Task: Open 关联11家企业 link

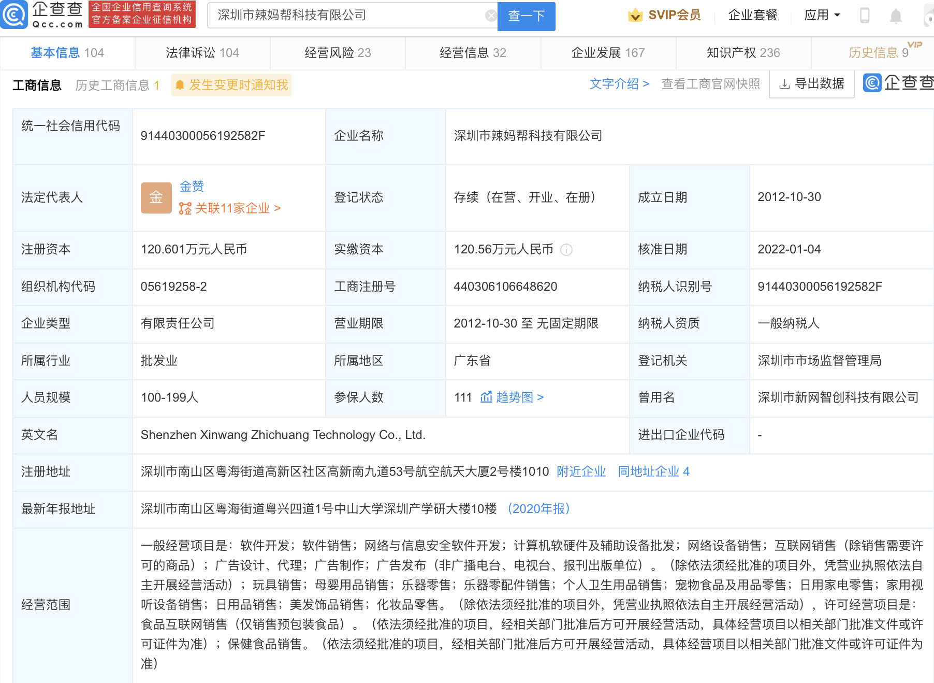Action: pyautogui.click(x=230, y=208)
